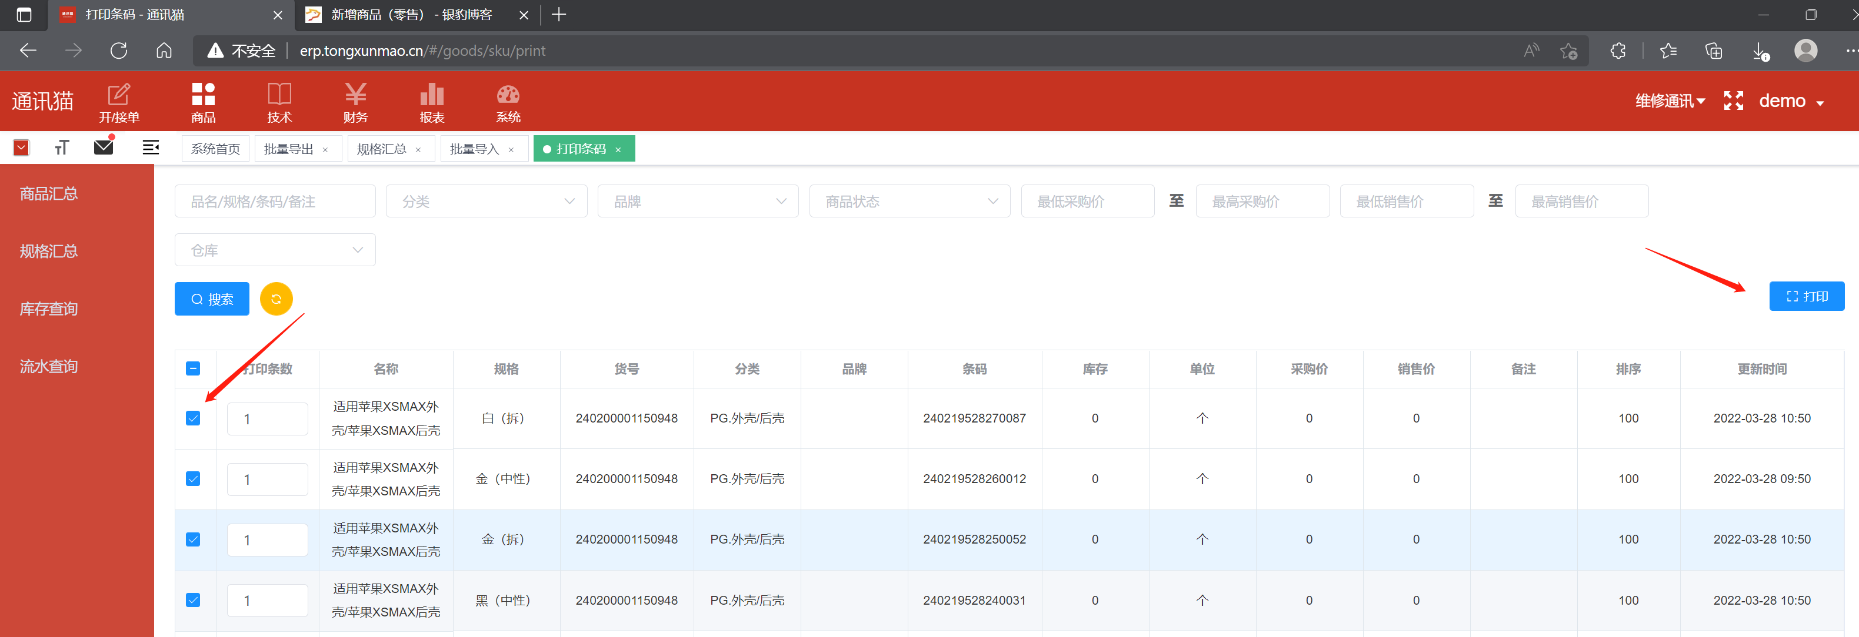
Task: Focus the 最高采购价 field
Action: click(1262, 201)
